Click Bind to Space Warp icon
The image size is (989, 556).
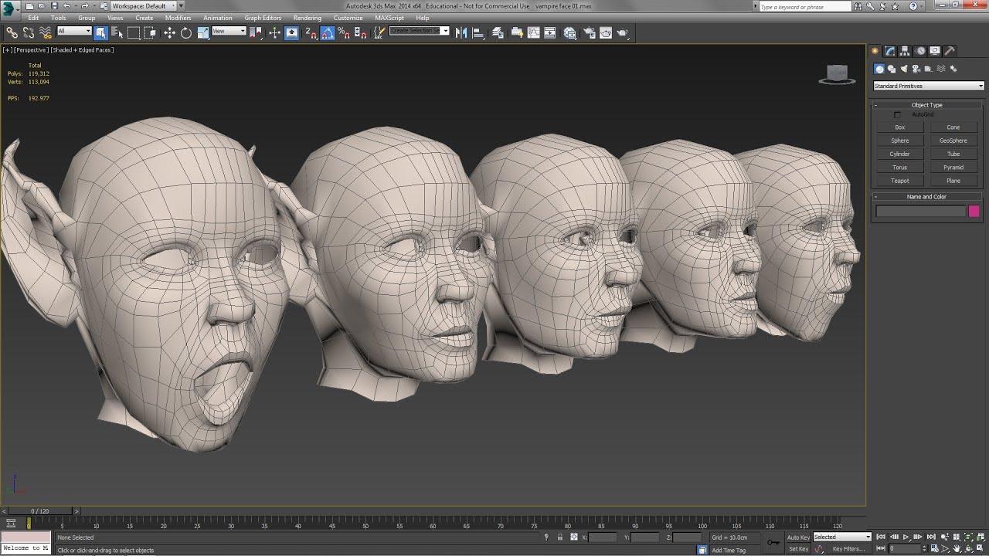(x=46, y=32)
